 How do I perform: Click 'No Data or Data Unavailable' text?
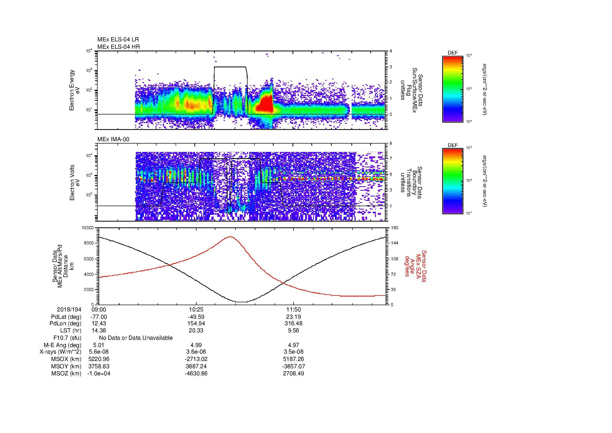pos(136,338)
